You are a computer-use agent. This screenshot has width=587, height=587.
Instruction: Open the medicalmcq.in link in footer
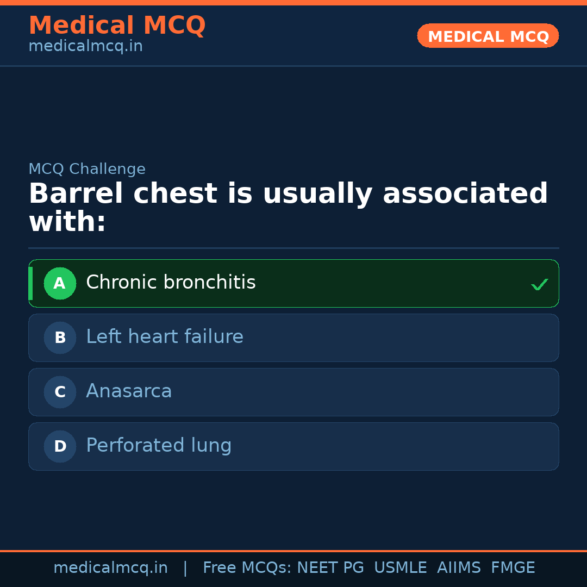(x=111, y=567)
